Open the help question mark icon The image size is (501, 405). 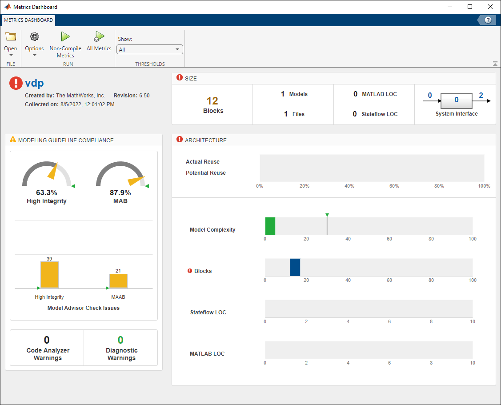coord(488,20)
